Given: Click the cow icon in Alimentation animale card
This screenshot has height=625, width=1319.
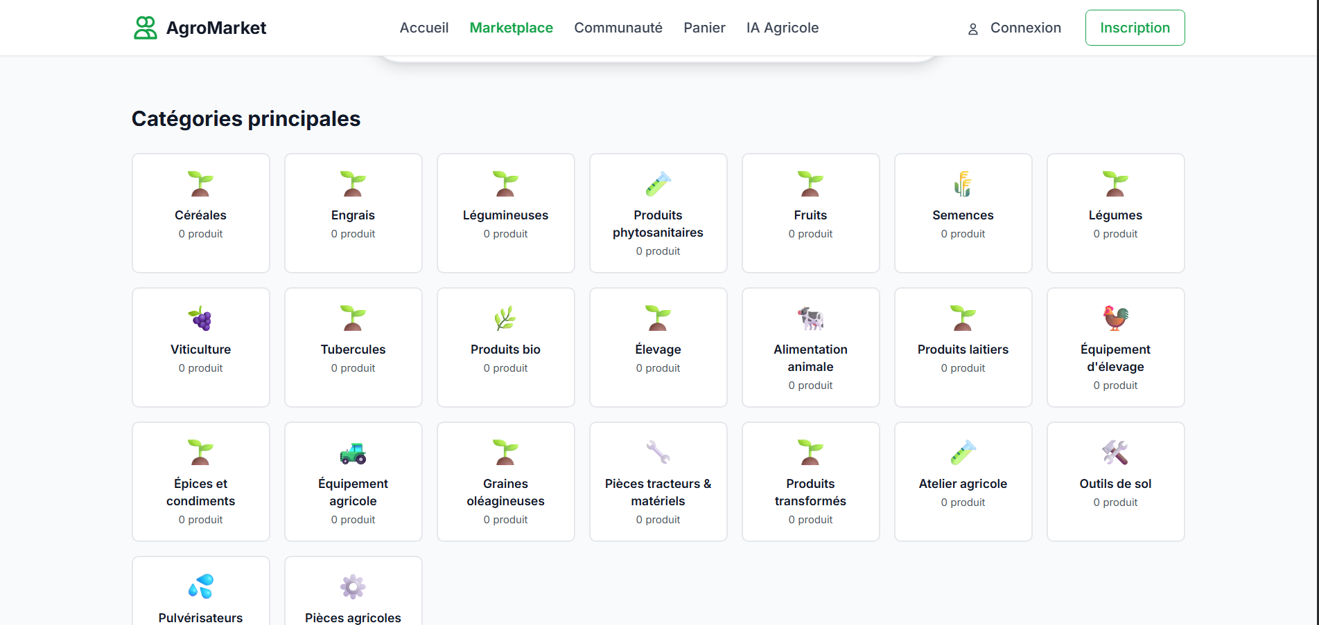Looking at the screenshot, I should coord(811,318).
